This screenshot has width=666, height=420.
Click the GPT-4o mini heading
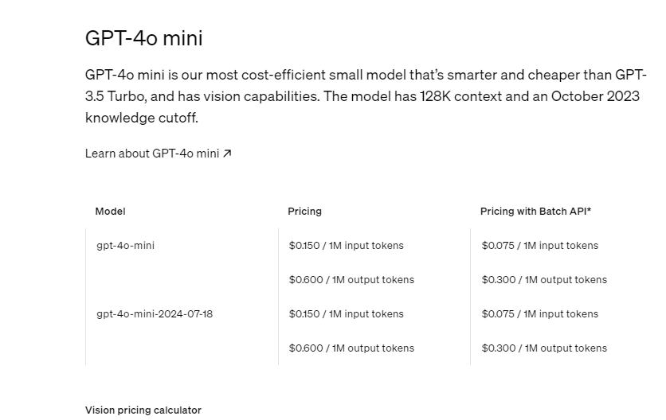click(144, 37)
